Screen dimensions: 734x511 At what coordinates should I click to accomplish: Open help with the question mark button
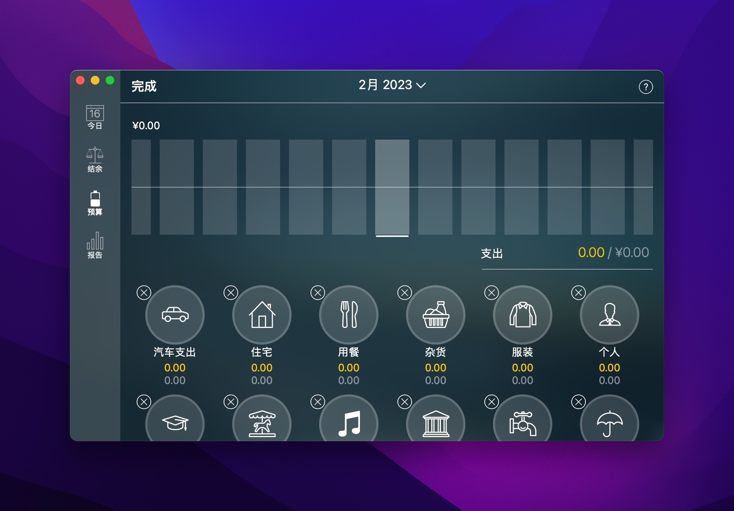point(646,87)
